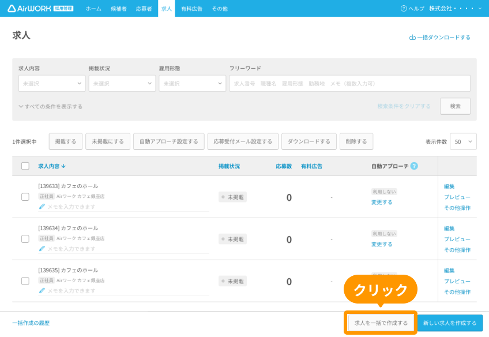Screen dimensions: 489x337
Task: Go to the ホーム tab
Action: (x=93, y=9)
